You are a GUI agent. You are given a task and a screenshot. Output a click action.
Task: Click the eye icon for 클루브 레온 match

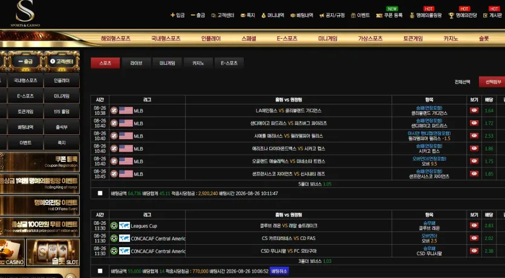pos(474,225)
